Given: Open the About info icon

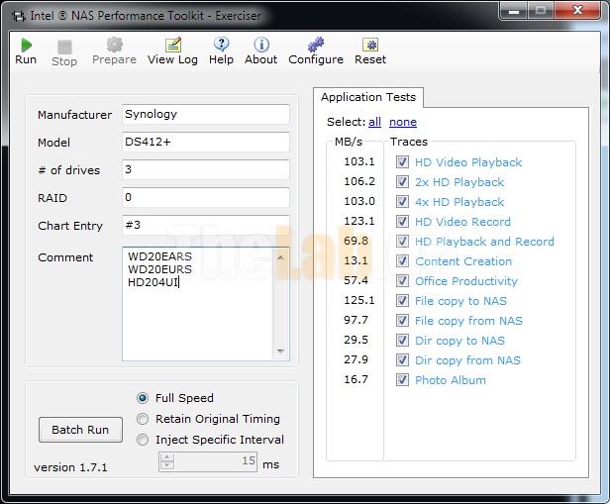Looking at the screenshot, I should point(261,45).
